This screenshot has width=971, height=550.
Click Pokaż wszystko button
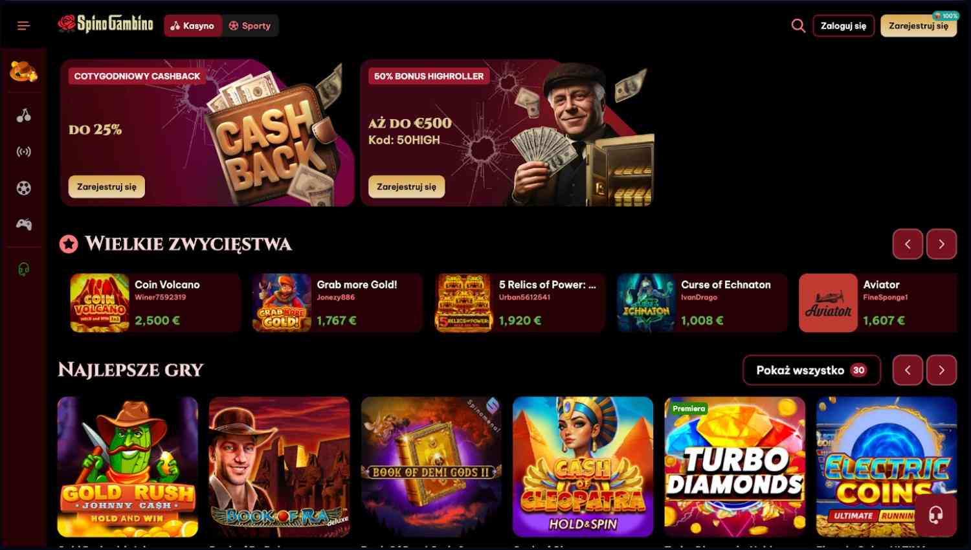pyautogui.click(x=812, y=370)
